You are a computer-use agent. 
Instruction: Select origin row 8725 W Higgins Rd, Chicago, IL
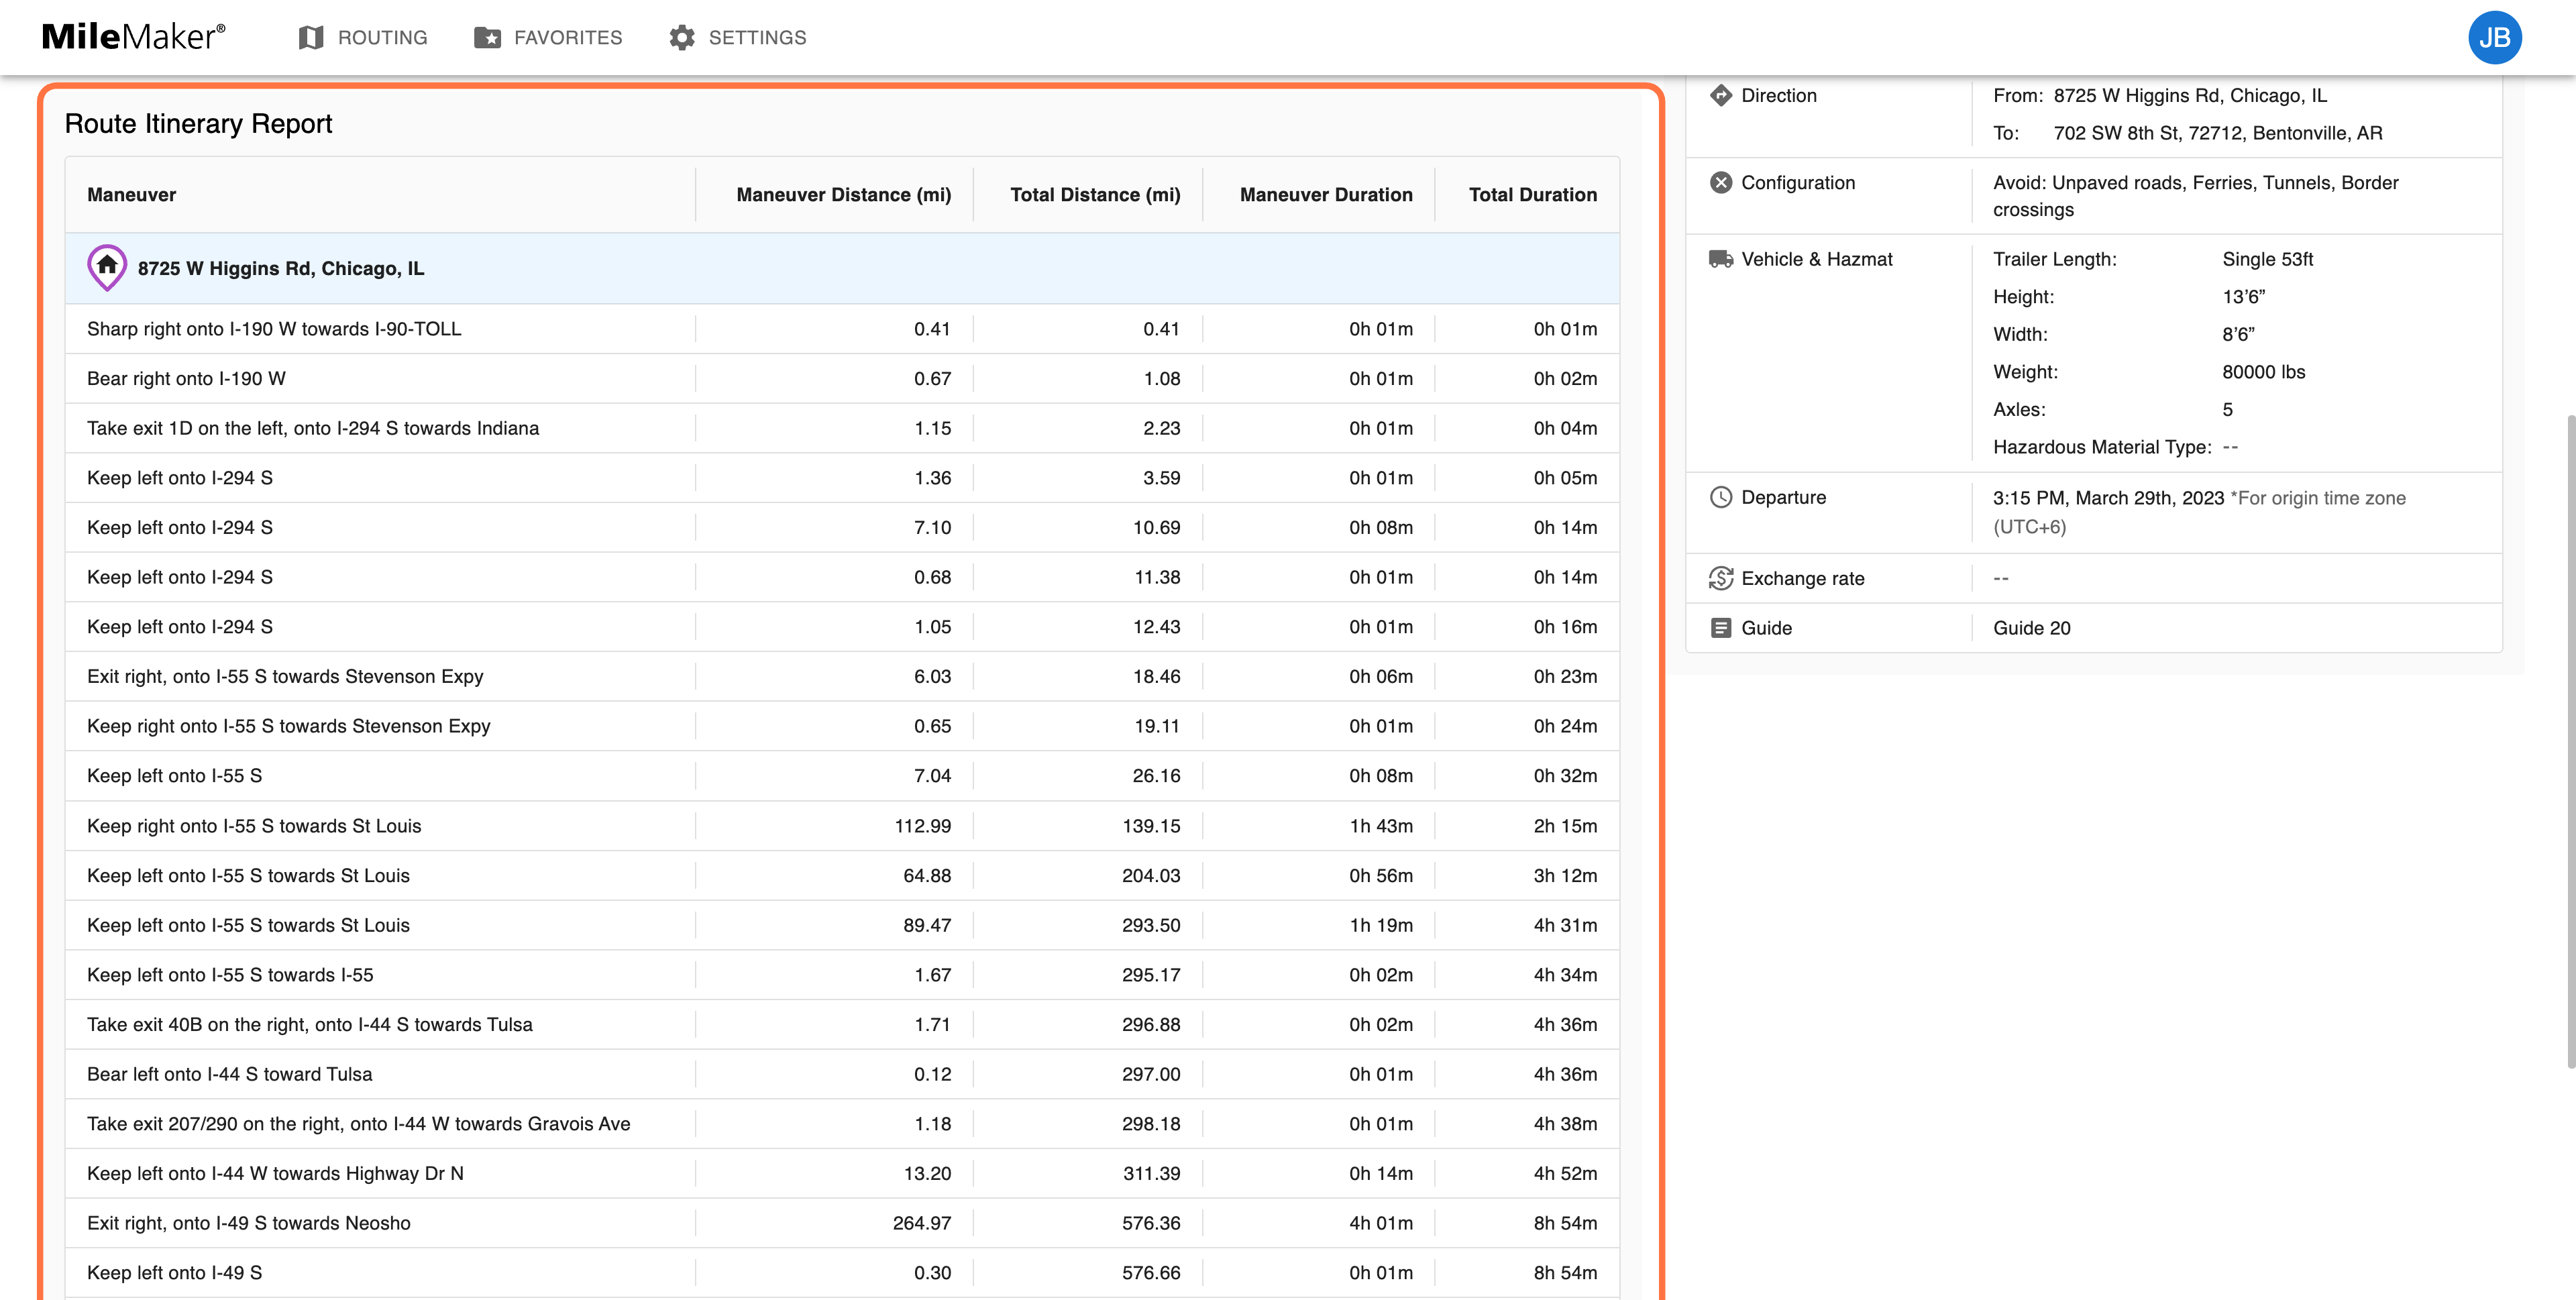click(x=842, y=268)
